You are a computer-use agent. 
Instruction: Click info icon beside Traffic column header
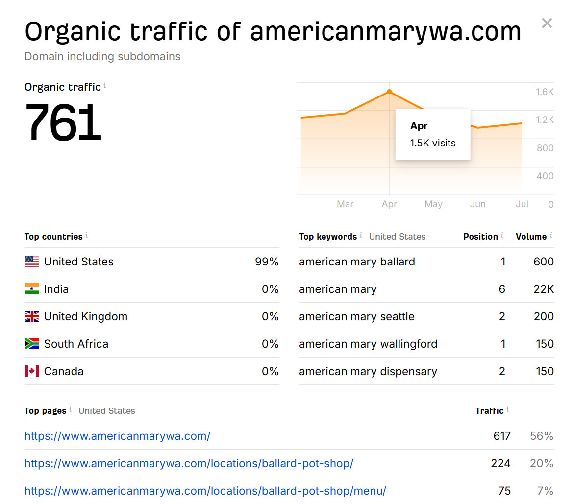(508, 409)
